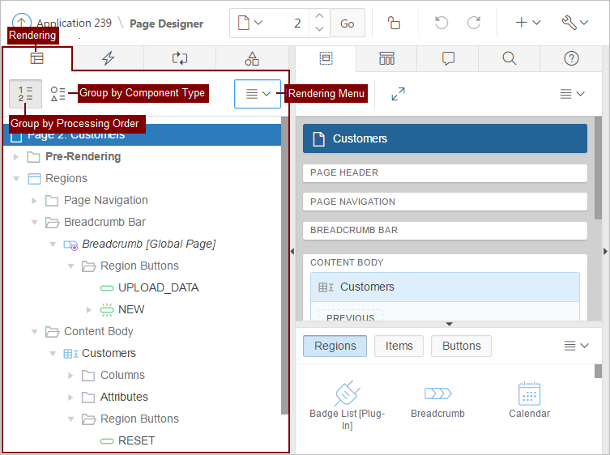Select the Regions gallery toggle

coord(335,346)
